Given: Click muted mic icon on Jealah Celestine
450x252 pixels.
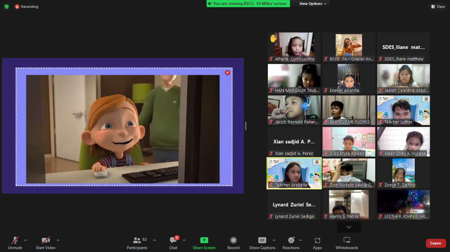Looking at the screenshot, I should (381, 91).
